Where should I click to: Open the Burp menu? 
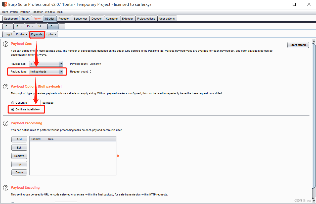coord(5,12)
